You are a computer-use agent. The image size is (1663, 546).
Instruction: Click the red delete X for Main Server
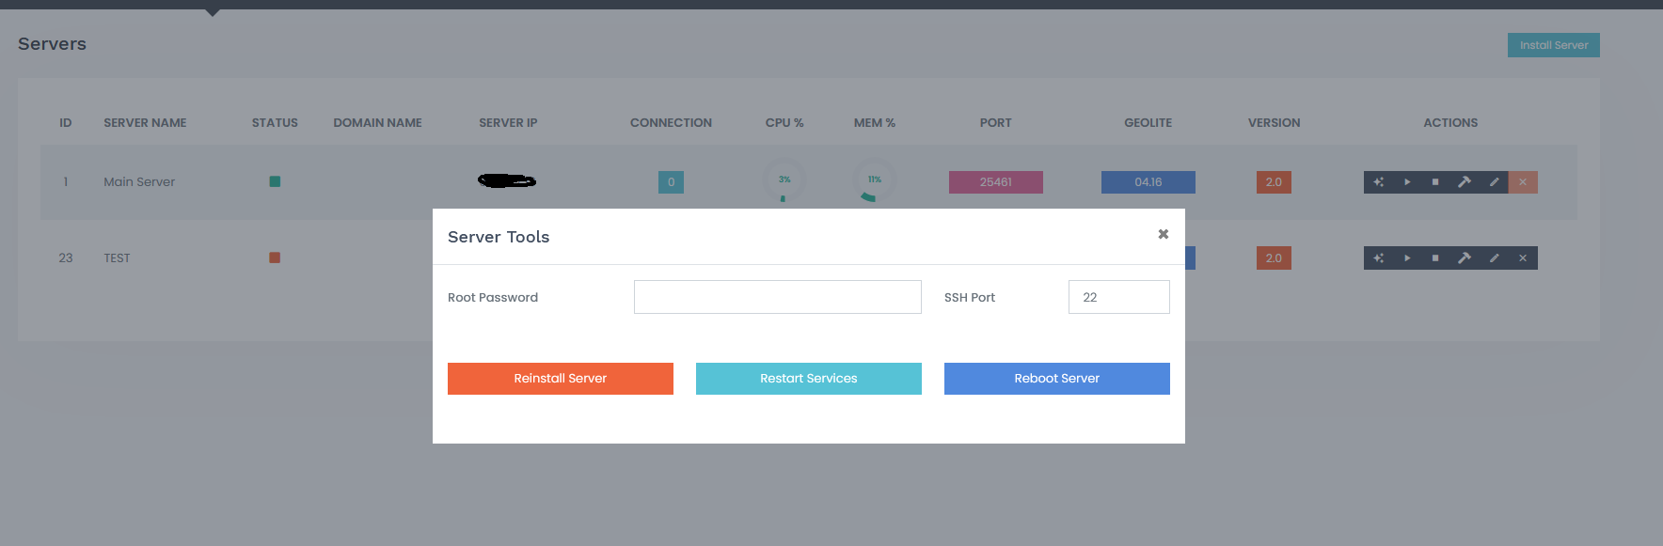point(1523,182)
